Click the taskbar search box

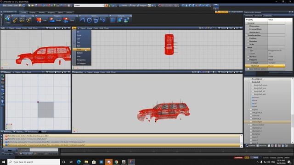[x=34, y=162]
